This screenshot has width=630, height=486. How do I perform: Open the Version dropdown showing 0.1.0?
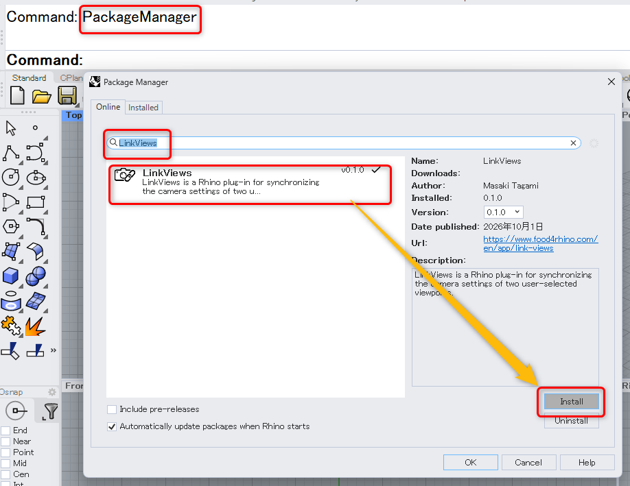point(503,212)
